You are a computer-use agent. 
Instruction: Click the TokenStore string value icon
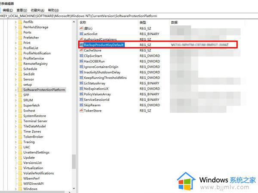tap(81, 111)
